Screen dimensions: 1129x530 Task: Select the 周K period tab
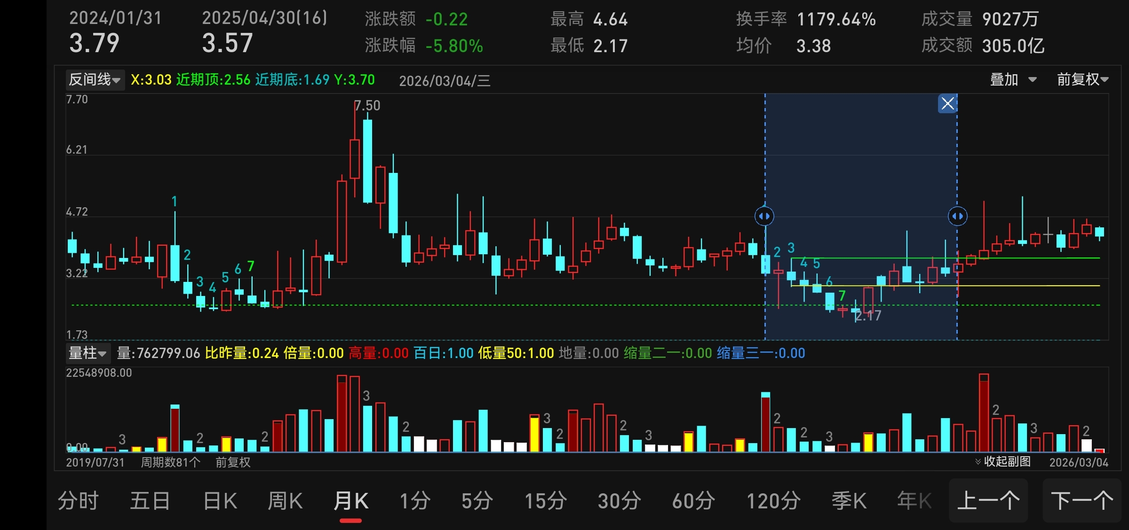(285, 500)
